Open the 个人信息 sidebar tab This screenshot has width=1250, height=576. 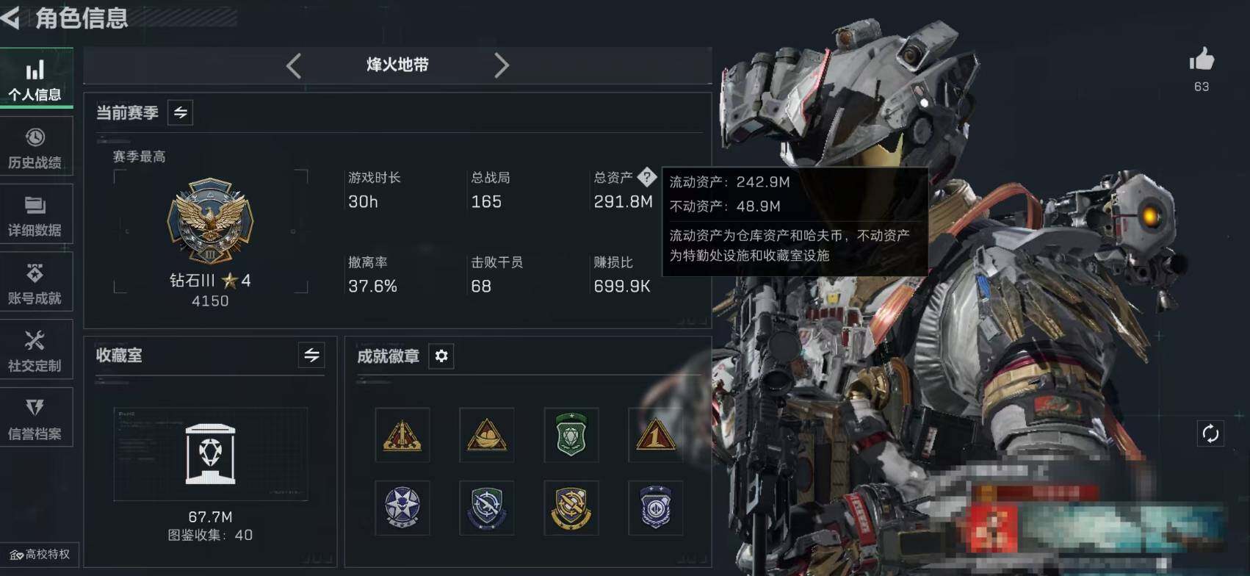35,79
